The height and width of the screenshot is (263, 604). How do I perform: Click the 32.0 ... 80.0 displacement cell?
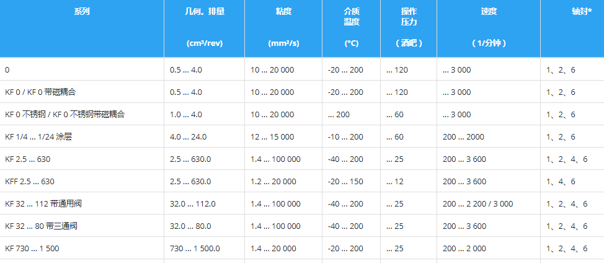190,226
